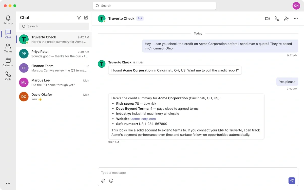Click Marcus Lee's ML avatar
The height and width of the screenshot is (190, 304).
[24, 82]
